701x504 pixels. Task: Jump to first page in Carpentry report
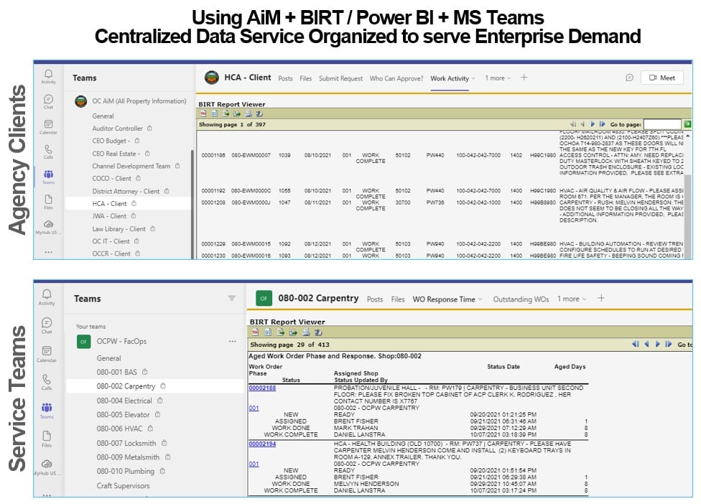635,344
